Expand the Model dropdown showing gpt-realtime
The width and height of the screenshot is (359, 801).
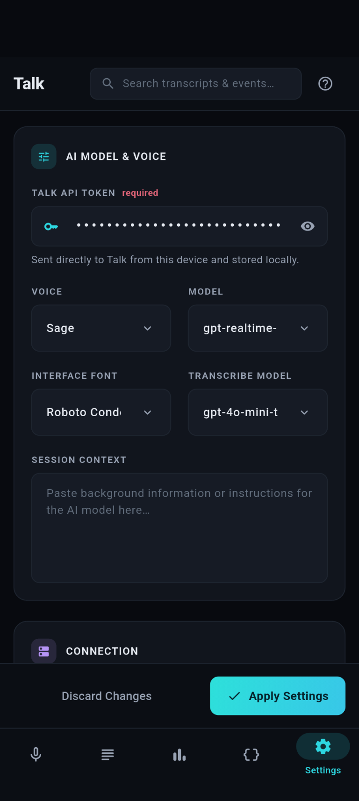(x=258, y=328)
